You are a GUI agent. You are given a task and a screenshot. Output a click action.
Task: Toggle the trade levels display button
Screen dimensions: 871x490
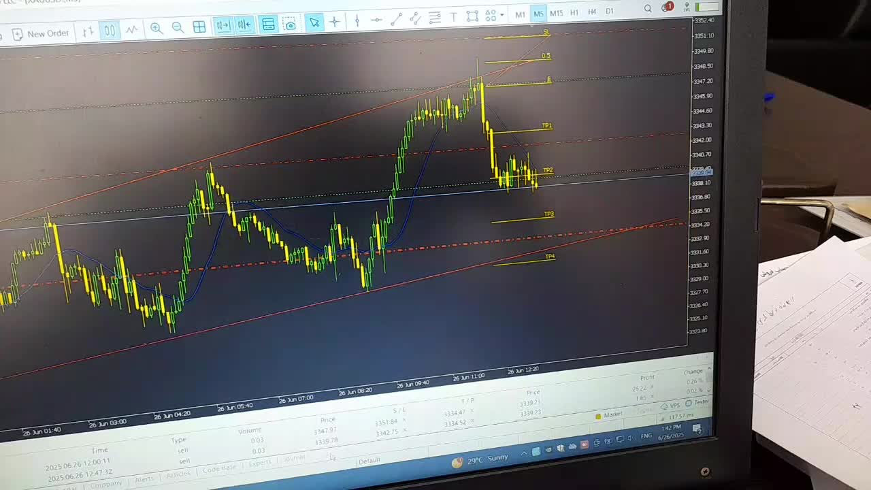click(268, 24)
